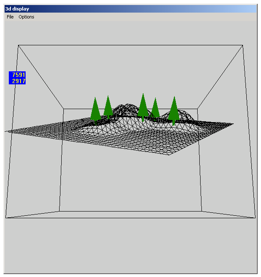
Task: Open the Options menu
Action: pos(26,17)
